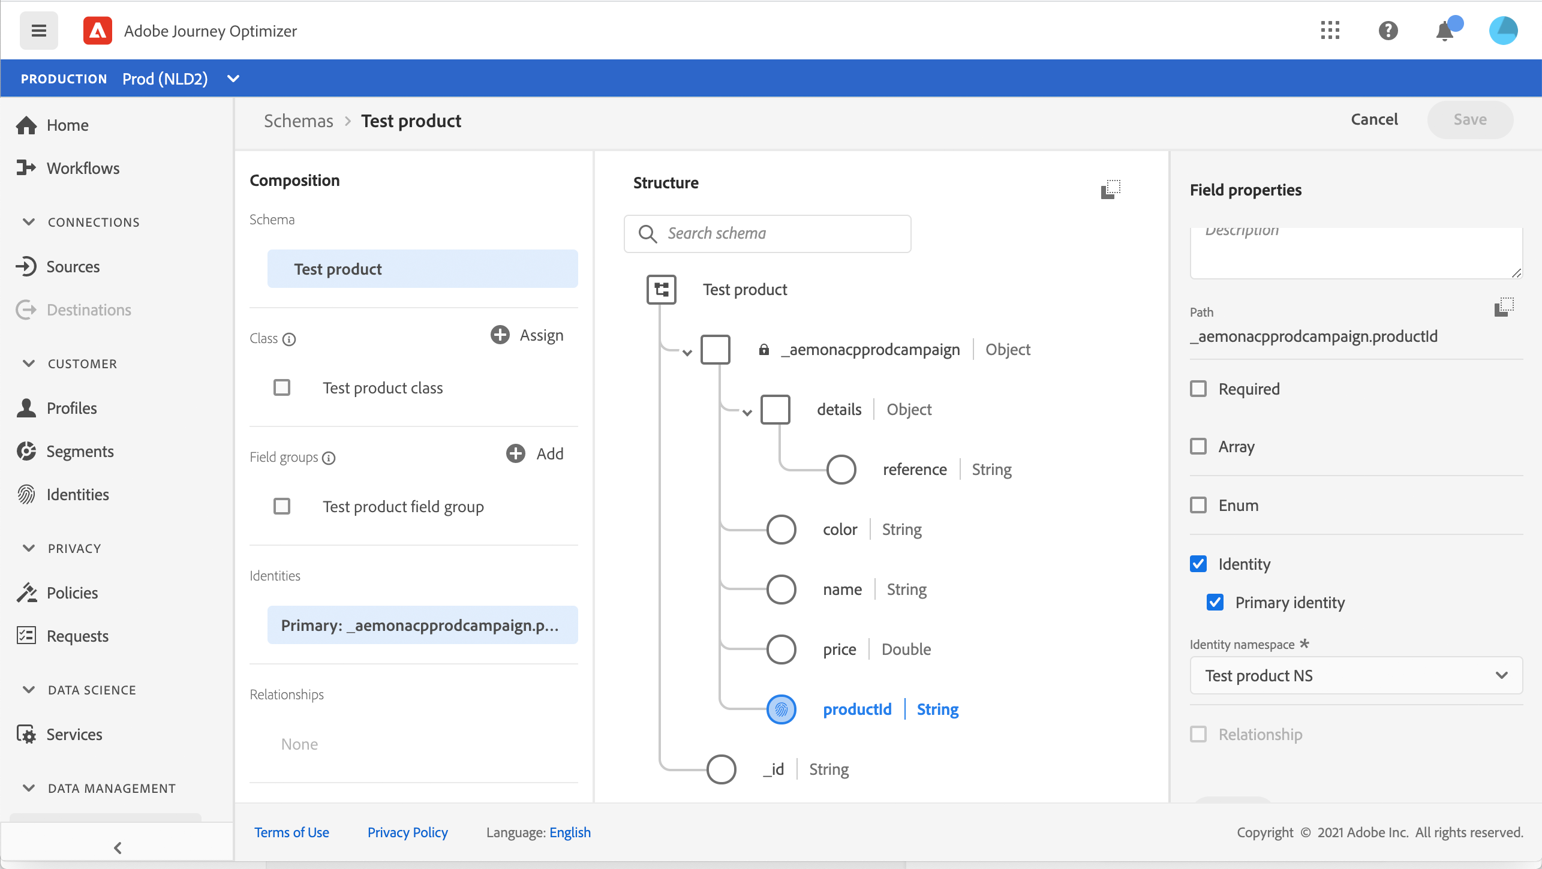Click the help question mark icon
The width and height of the screenshot is (1542, 869).
pyautogui.click(x=1388, y=31)
